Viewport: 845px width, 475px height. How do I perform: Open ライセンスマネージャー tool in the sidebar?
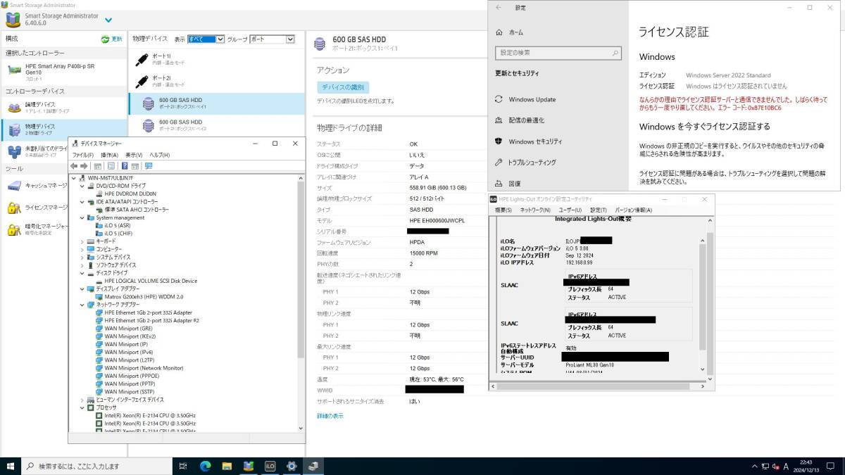coord(35,208)
